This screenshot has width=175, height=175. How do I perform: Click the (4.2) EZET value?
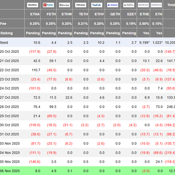[133, 125]
